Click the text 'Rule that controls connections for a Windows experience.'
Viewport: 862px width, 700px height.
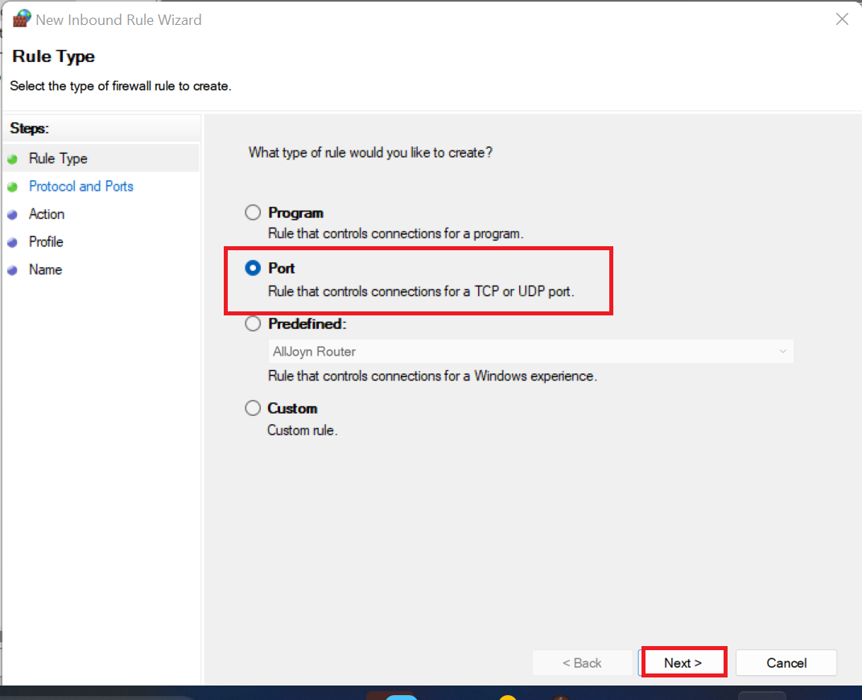pyautogui.click(x=433, y=376)
